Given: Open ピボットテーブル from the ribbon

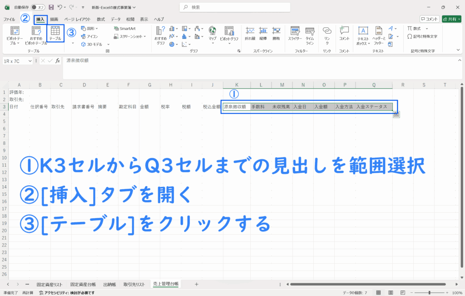Looking at the screenshot, I should pyautogui.click(x=15, y=35).
